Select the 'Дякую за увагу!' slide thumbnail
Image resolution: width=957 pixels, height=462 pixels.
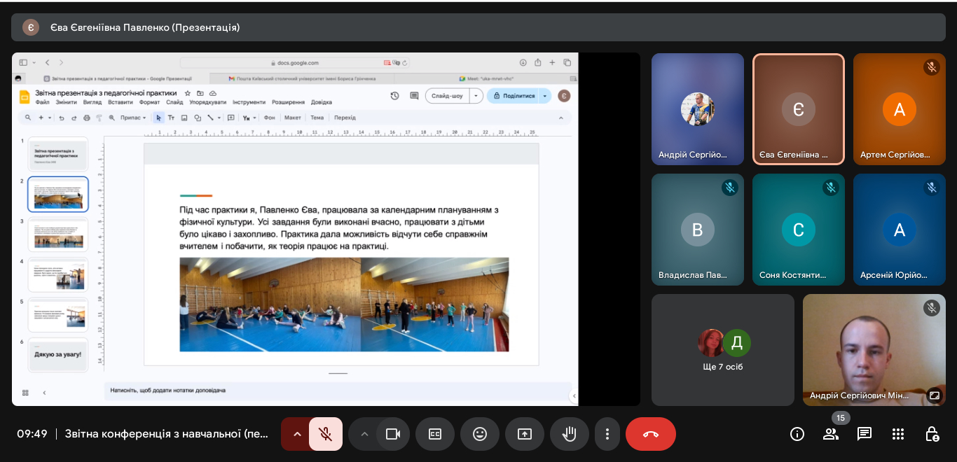click(58, 355)
